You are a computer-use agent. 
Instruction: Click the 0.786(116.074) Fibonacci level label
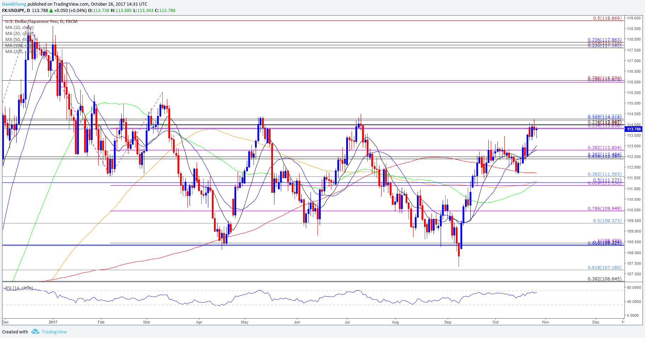pos(604,78)
